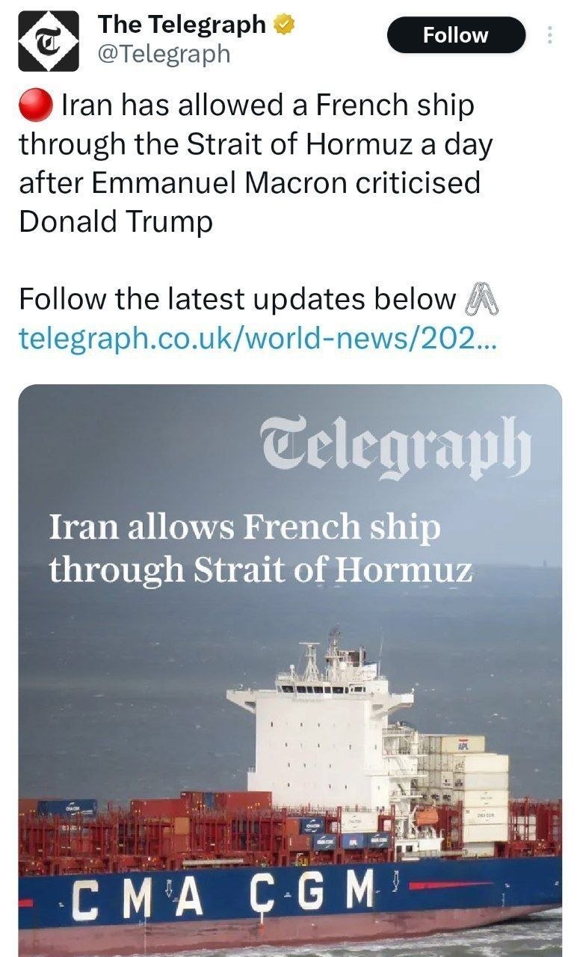The width and height of the screenshot is (580, 957).
Task: Click the Follow the latest updates text
Action: point(237,300)
